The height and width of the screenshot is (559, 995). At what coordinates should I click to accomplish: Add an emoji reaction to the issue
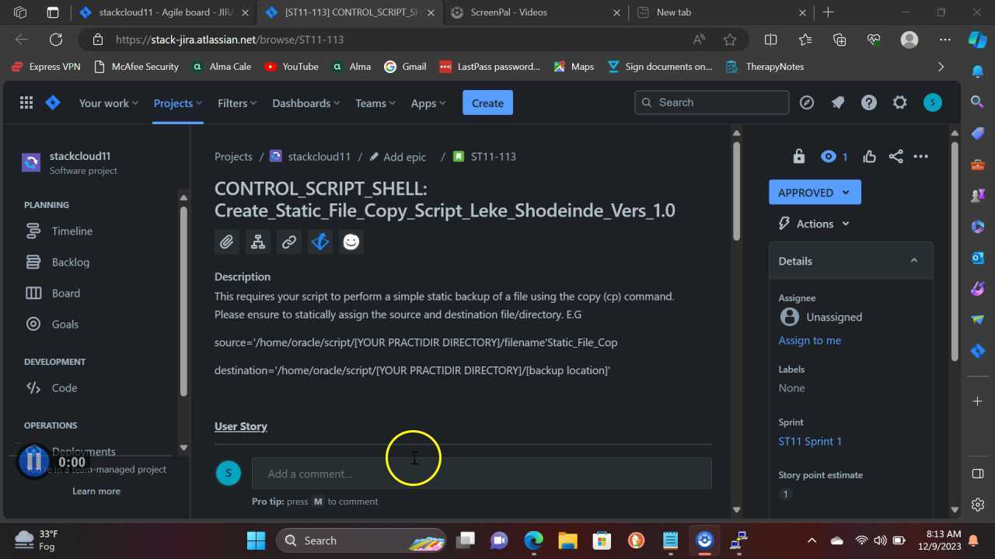click(x=351, y=241)
